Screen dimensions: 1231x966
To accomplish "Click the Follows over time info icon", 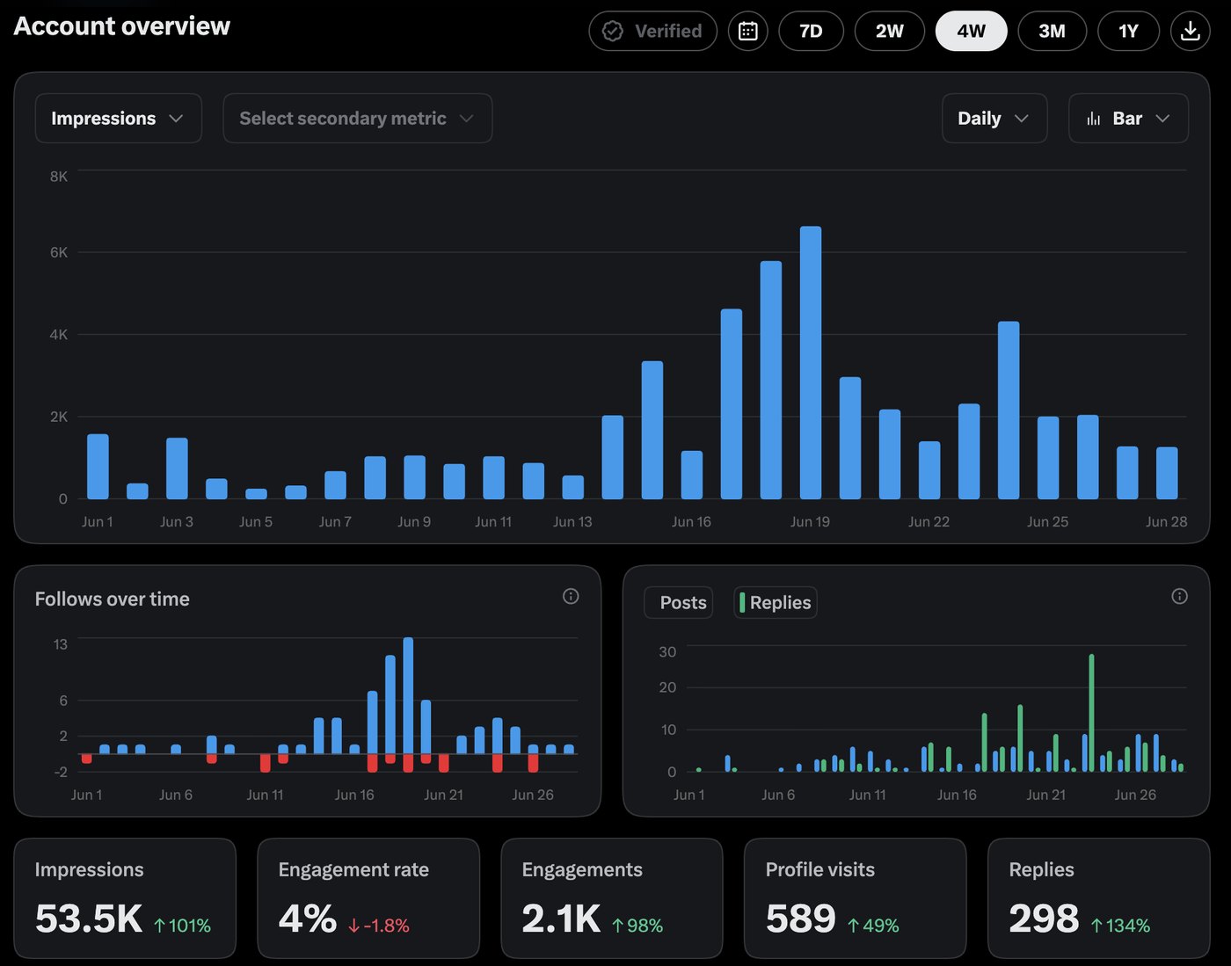I will pos(571,597).
